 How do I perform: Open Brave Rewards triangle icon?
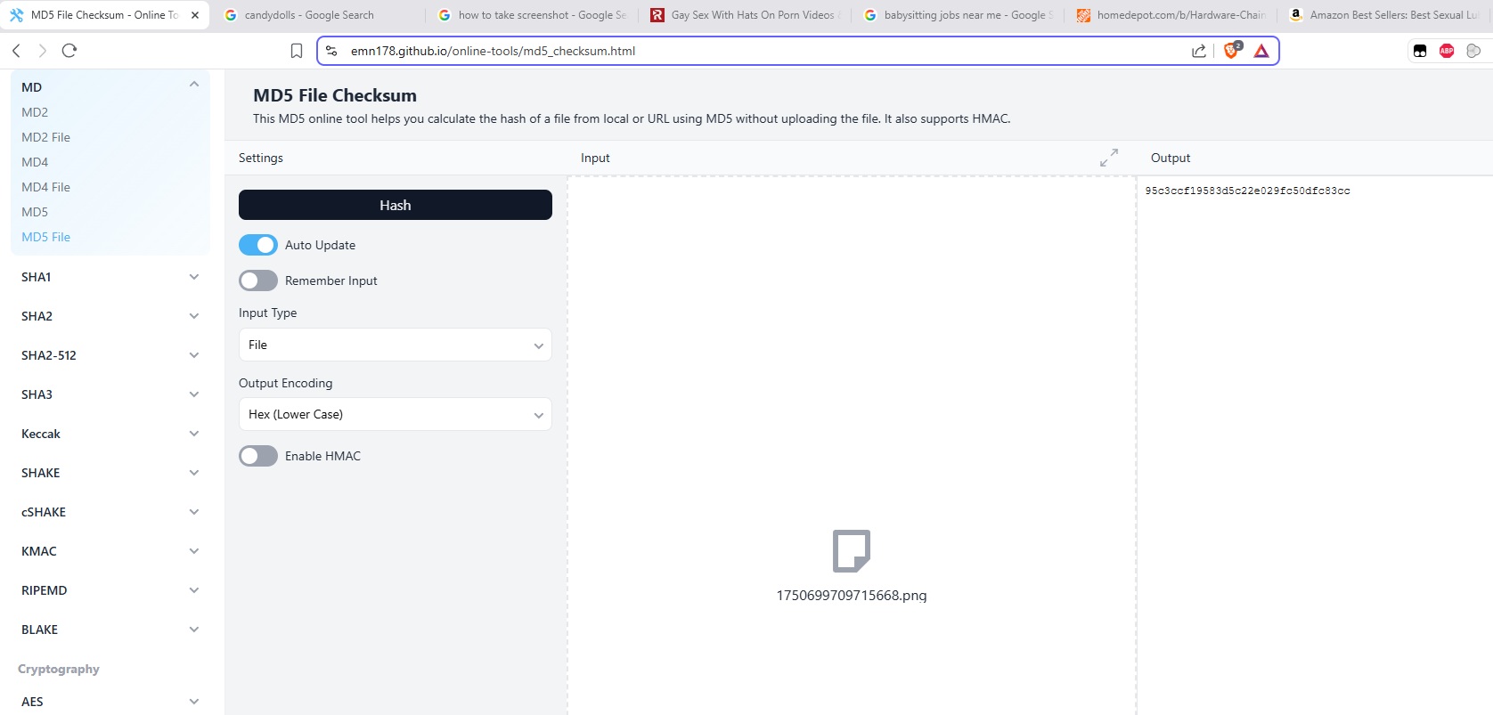point(1261,51)
